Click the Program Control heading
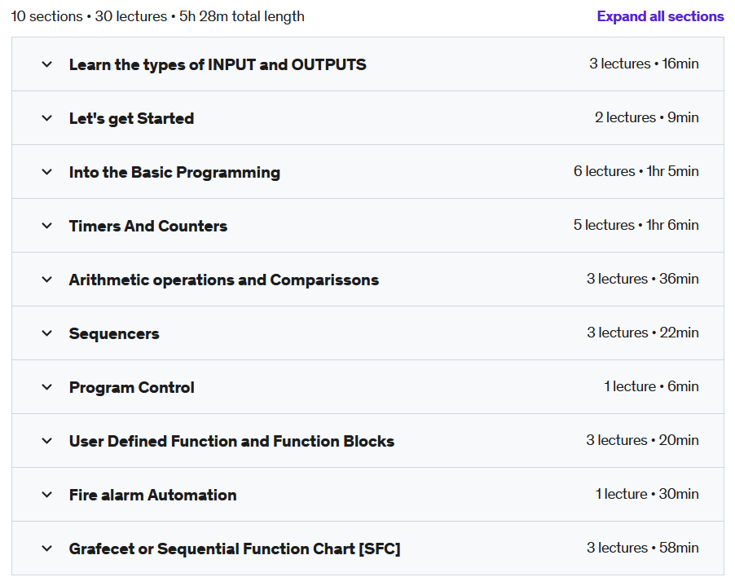The height and width of the screenshot is (586, 735). [x=131, y=387]
